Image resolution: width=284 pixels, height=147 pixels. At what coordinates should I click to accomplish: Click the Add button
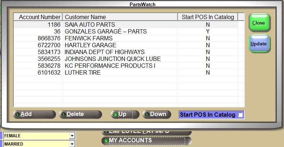point(34,114)
